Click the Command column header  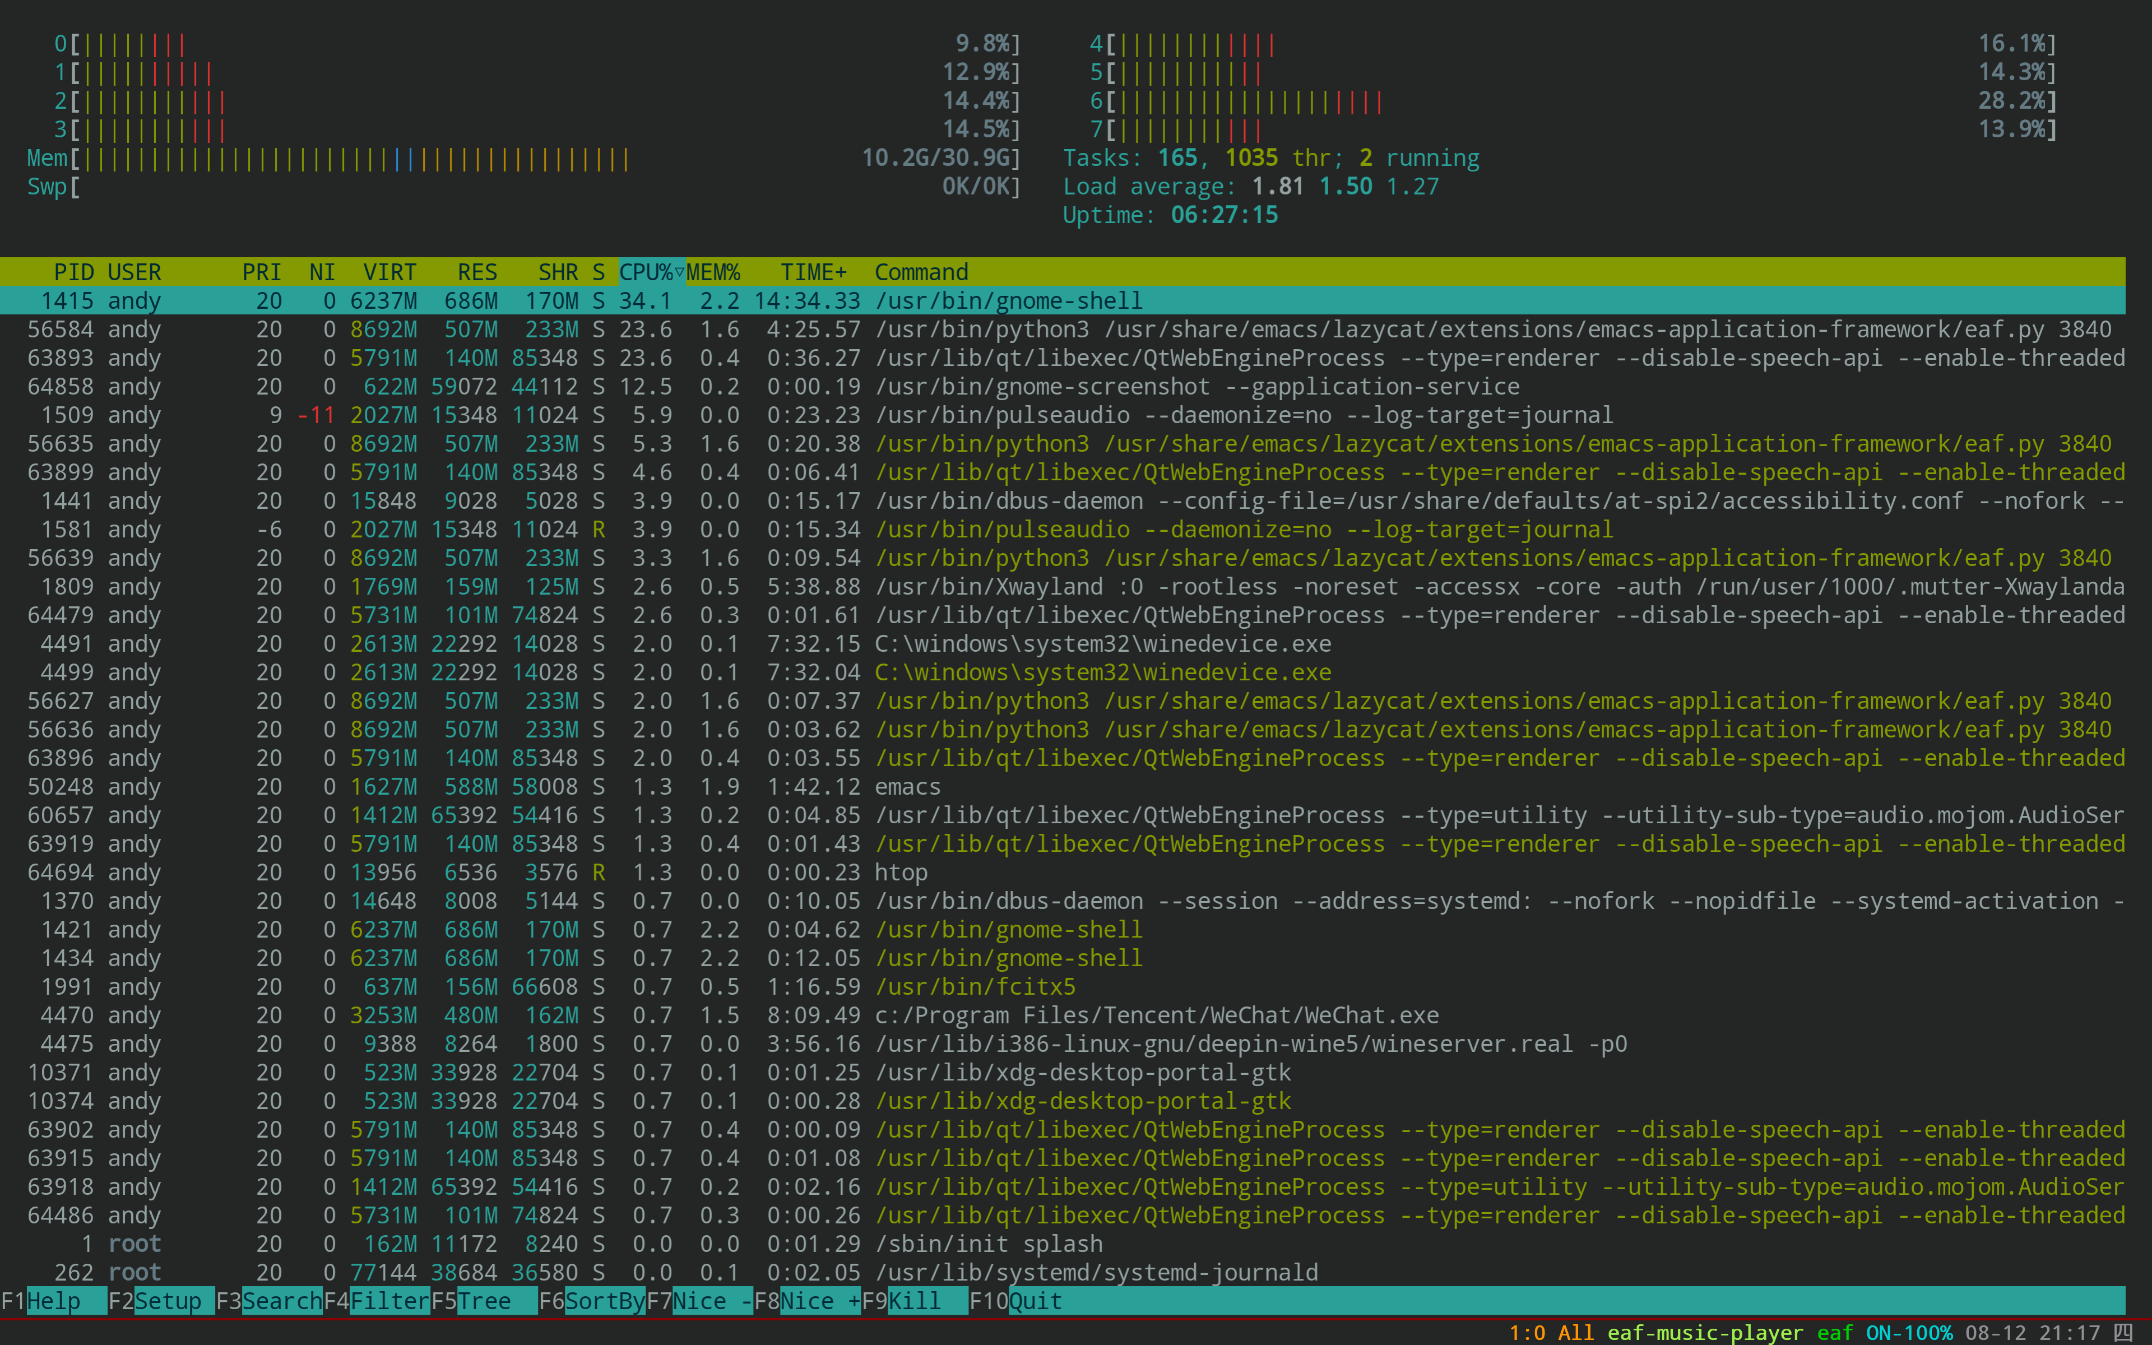pyautogui.click(x=920, y=272)
